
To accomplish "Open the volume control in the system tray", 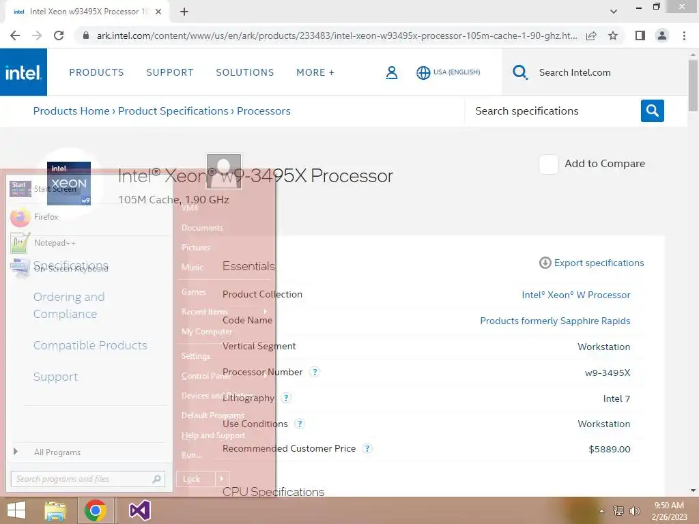I will [x=635, y=511].
